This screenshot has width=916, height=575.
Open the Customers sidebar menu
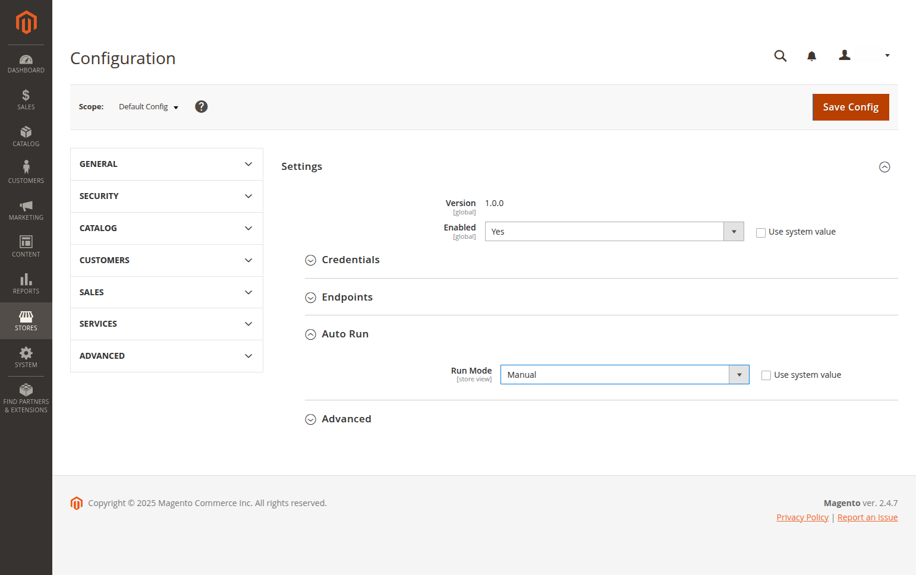26,172
